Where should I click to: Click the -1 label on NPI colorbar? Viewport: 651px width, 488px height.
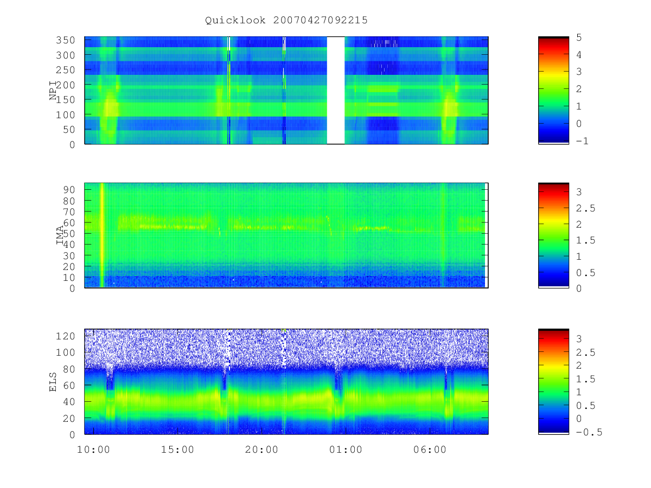(x=582, y=141)
